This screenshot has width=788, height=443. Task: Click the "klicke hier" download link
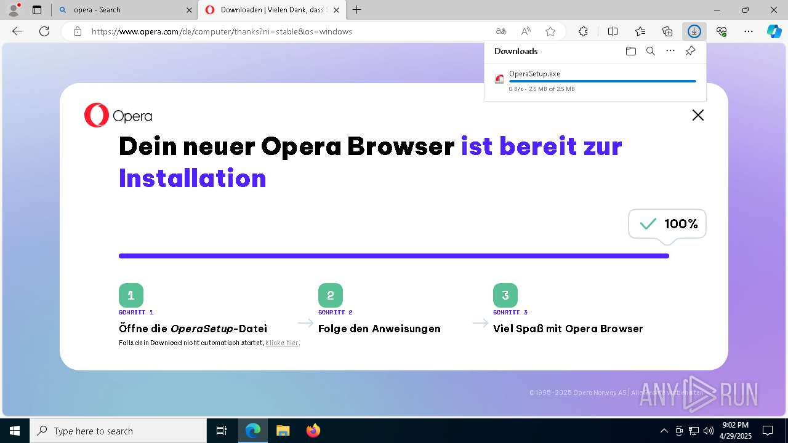pyautogui.click(x=282, y=343)
